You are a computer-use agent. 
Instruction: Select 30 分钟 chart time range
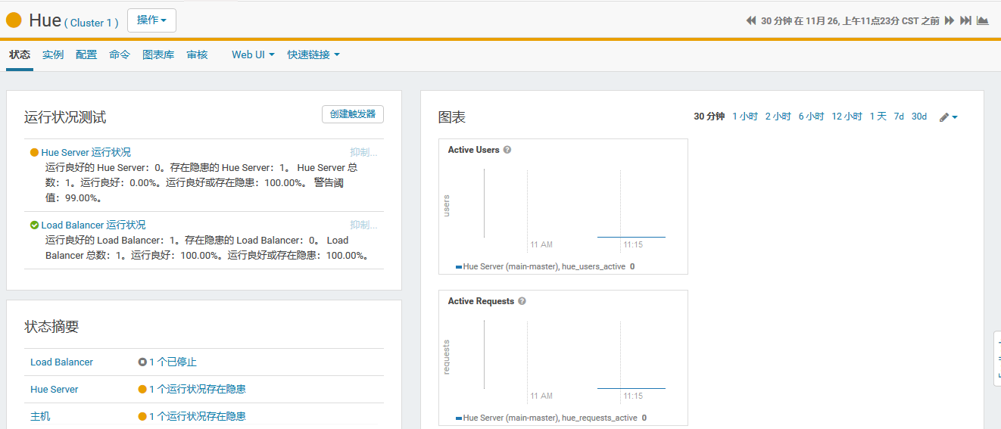pyautogui.click(x=709, y=117)
